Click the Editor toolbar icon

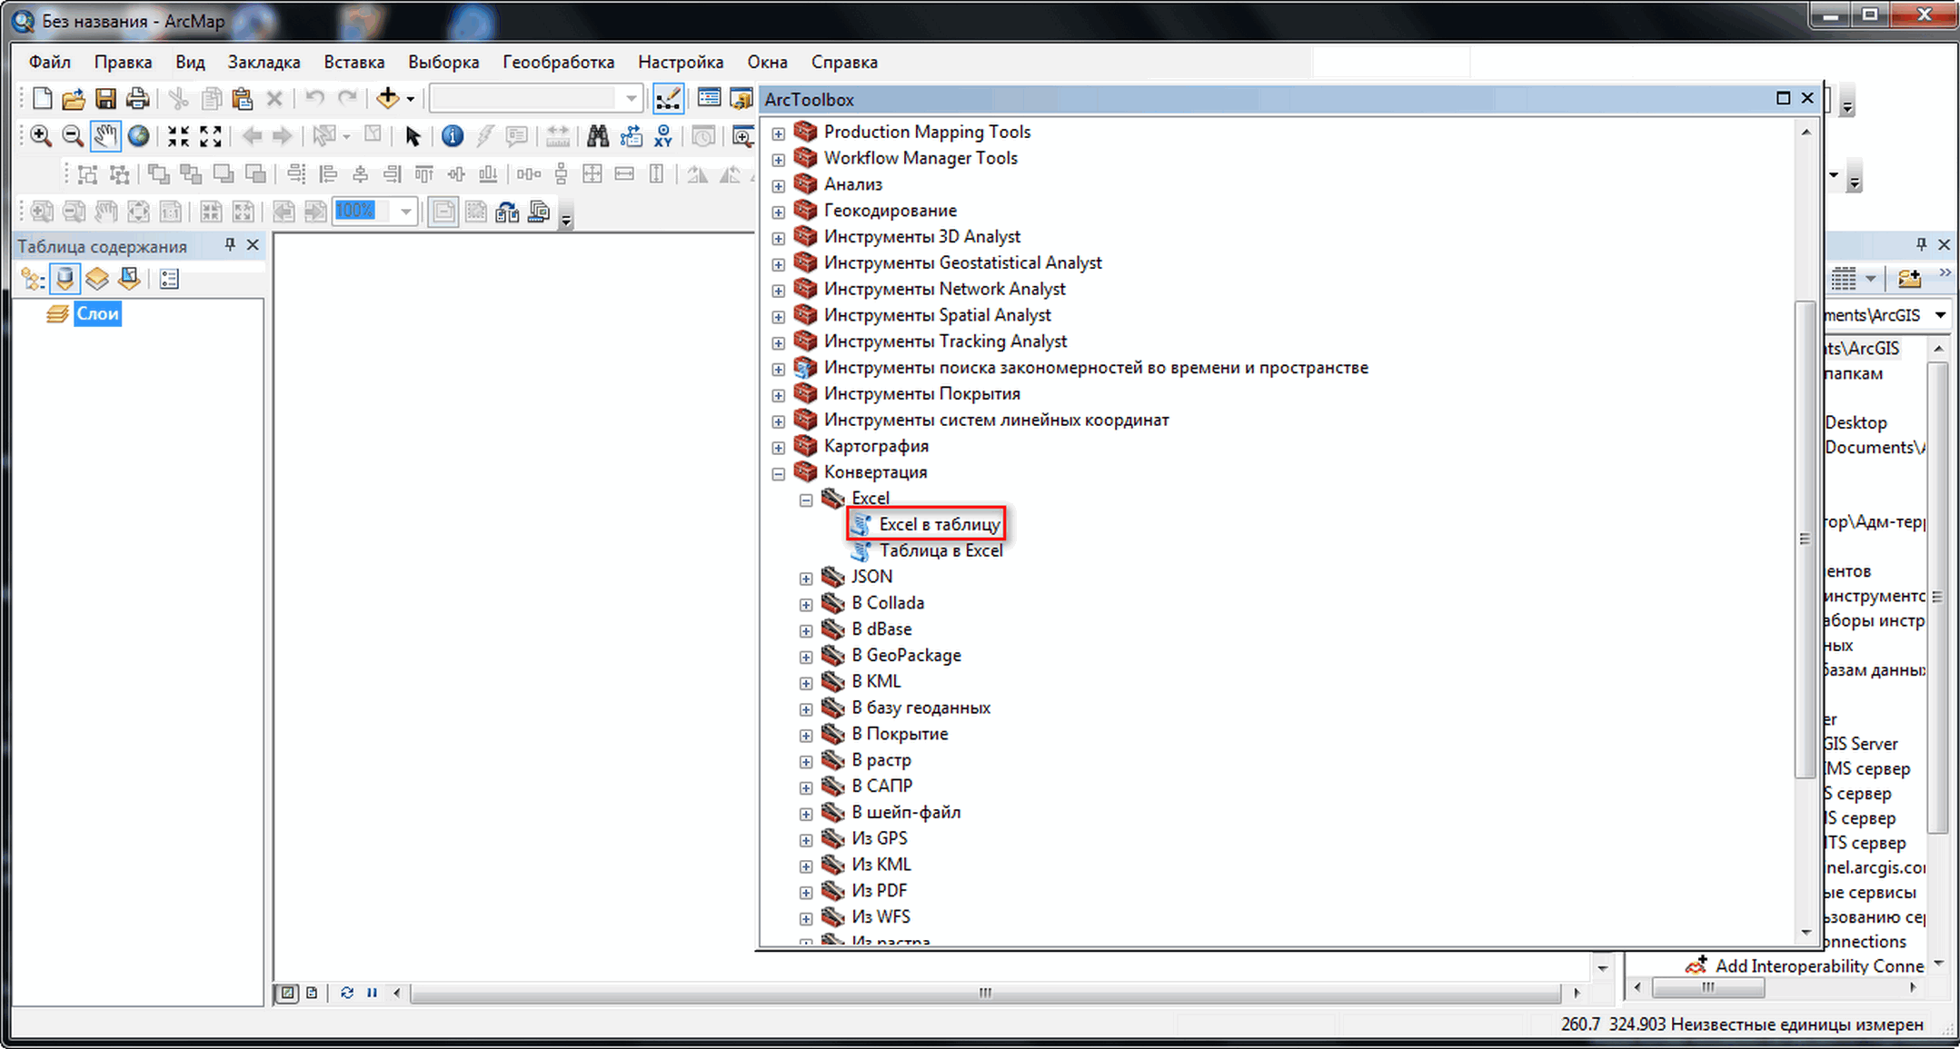point(668,98)
